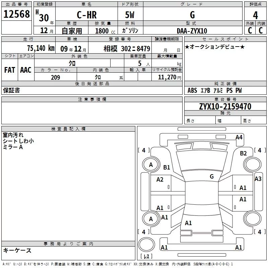This screenshot has width=268, height=268.
Task: Click the 事務局よりご案内 header
Action: pos(68,244)
